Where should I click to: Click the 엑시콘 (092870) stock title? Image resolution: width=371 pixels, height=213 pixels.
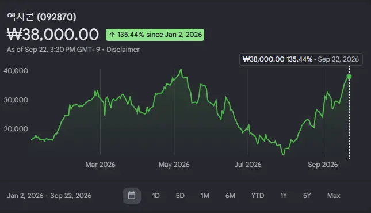41,17
